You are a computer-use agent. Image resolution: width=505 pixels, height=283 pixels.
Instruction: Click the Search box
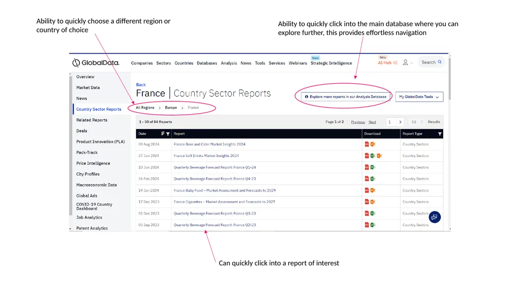pos(431,63)
